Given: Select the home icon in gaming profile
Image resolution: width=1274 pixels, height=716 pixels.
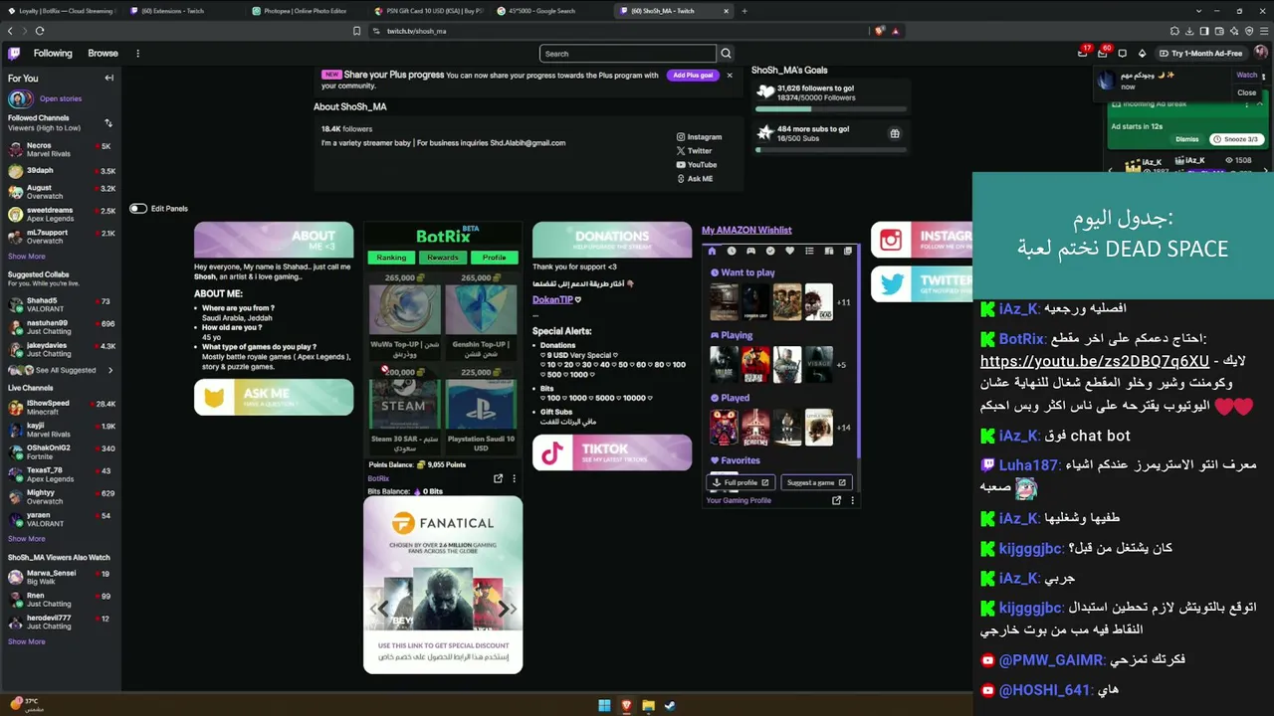Looking at the screenshot, I should point(713,251).
